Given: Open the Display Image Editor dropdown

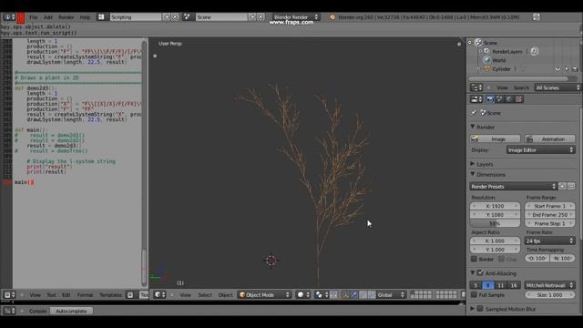Looking at the screenshot, I should click(x=540, y=149).
